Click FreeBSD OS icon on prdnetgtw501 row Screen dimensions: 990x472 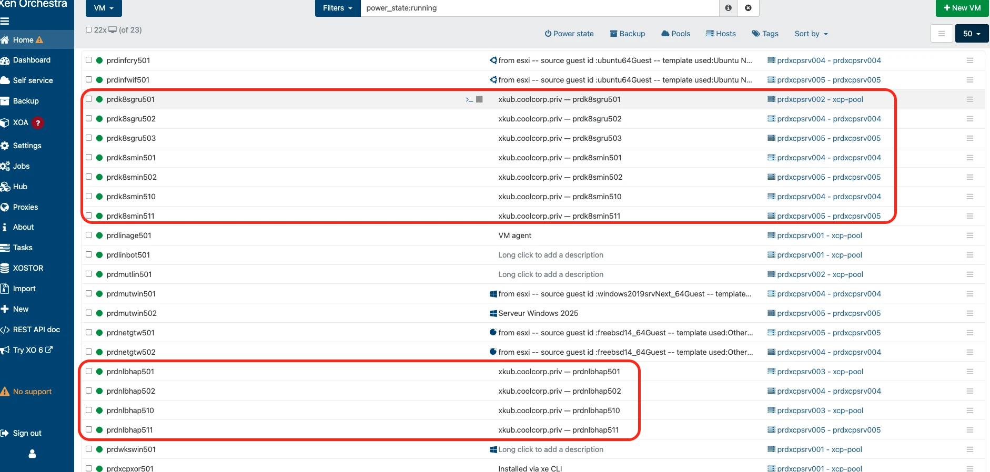493,332
